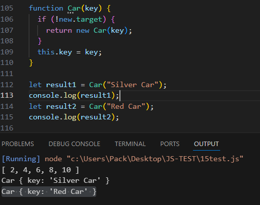260x205 pixels.
Task: Click line number 113 in gutter
Action: (x=7, y=96)
